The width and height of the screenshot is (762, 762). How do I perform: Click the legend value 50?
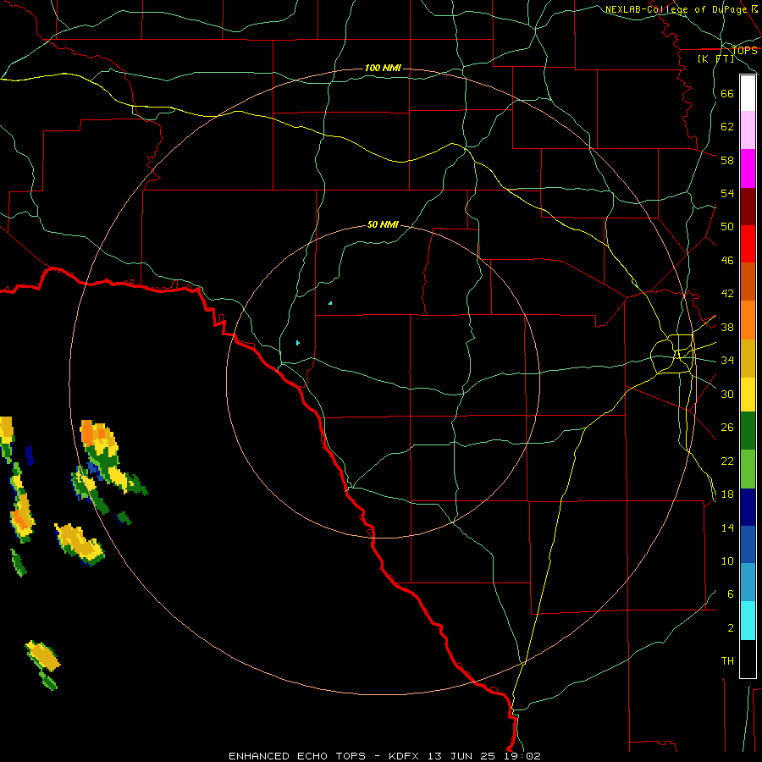[x=727, y=226]
